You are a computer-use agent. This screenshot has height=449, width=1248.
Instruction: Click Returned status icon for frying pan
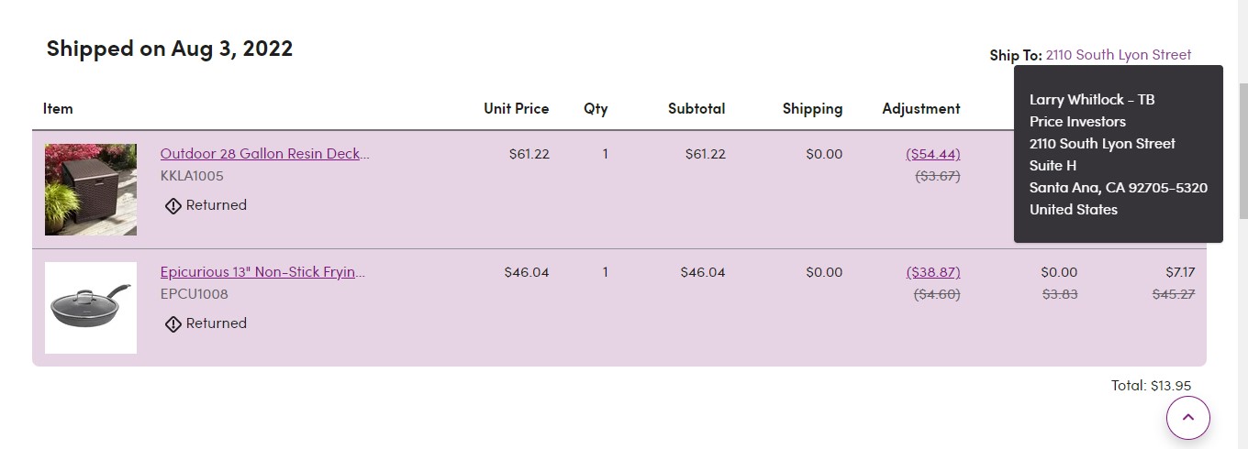click(x=173, y=324)
